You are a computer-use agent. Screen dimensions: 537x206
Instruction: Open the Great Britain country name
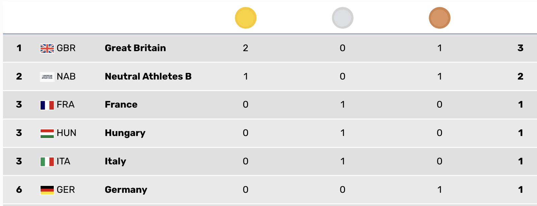point(135,48)
